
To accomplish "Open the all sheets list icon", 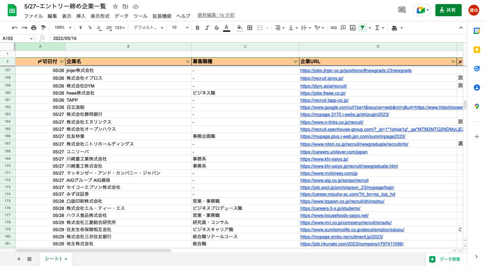I will (30, 259).
